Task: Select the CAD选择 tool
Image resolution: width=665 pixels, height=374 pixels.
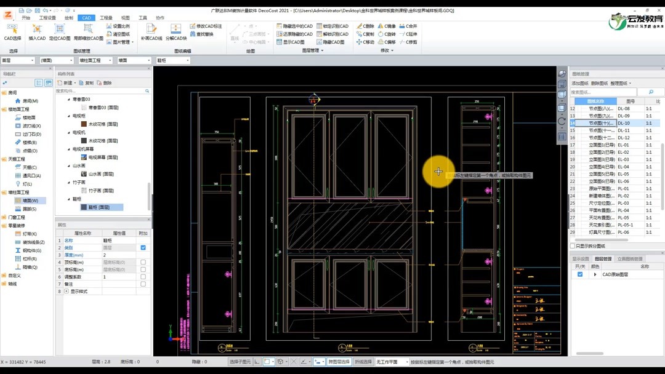Action: point(12,32)
